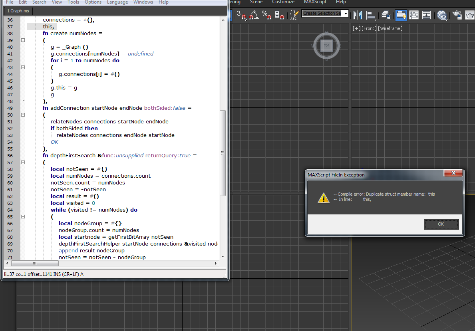Open the editor's Help menu
The height and width of the screenshot is (331, 475).
point(163,2)
